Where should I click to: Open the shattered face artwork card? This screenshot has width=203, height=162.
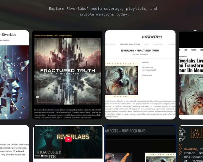14,82
